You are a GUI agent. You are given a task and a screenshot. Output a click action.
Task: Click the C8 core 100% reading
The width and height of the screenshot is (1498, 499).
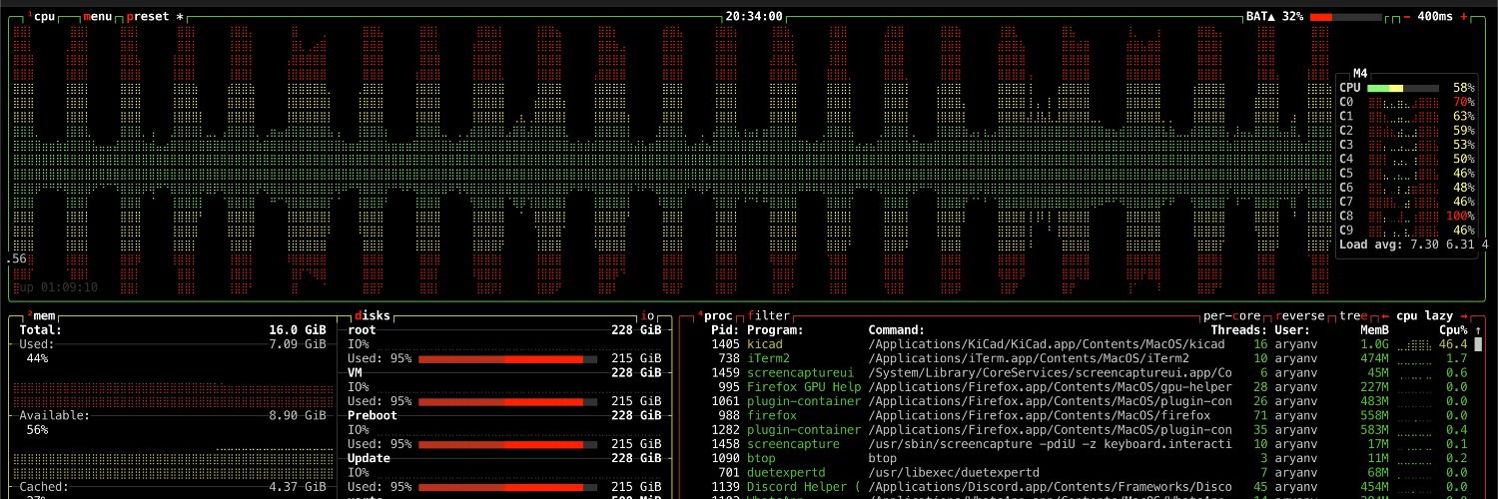pyautogui.click(x=1460, y=216)
